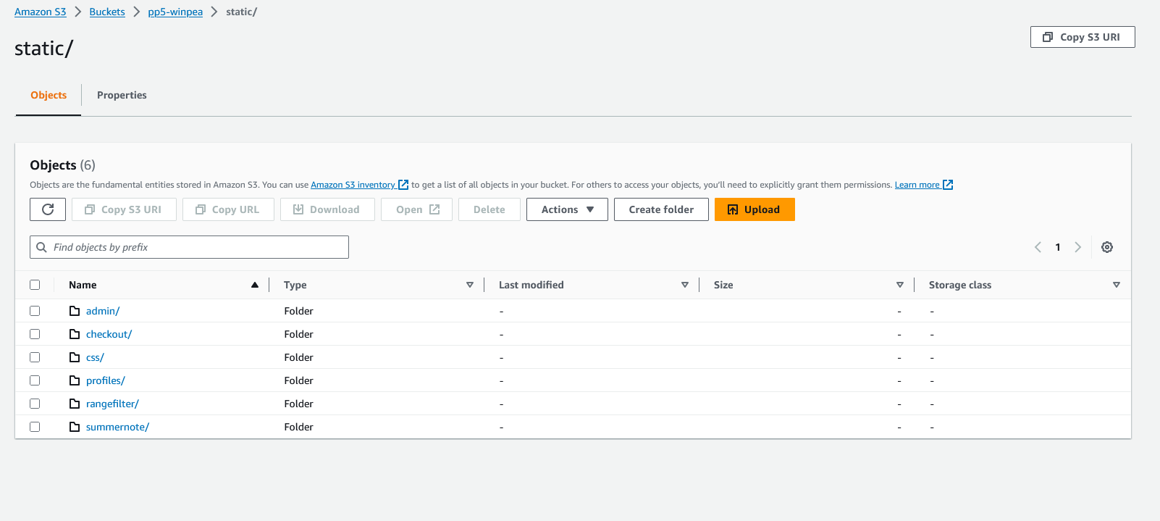This screenshot has width=1160, height=521.
Task: Open the summernote/ folder link
Action: point(117,427)
